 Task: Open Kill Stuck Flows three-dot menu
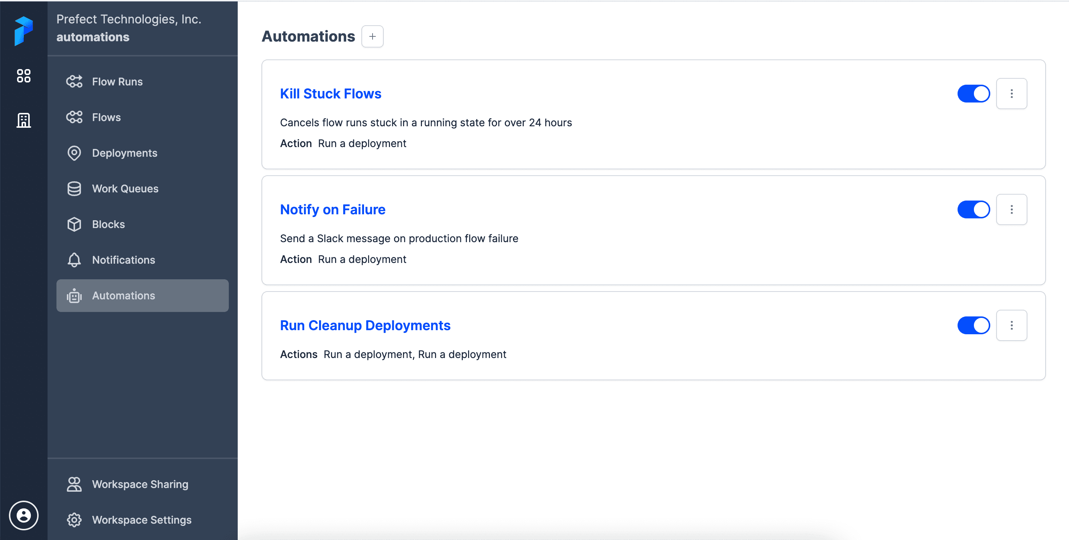[1011, 94]
